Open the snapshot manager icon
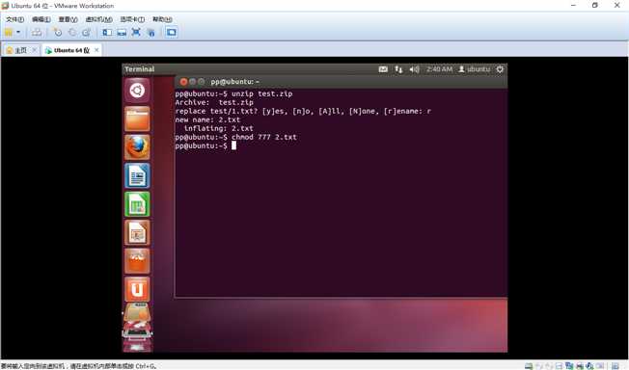Screen dimensions: 629x370 click(86, 33)
